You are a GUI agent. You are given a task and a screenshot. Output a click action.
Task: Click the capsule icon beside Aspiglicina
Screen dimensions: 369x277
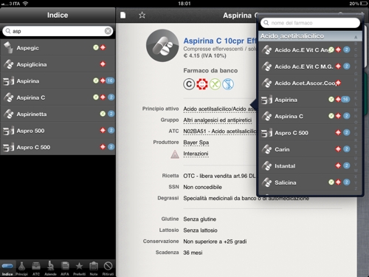(9, 64)
